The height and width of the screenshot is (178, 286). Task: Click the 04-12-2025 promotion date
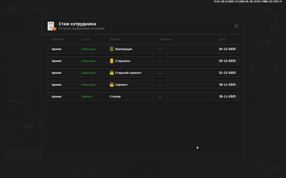click(227, 49)
